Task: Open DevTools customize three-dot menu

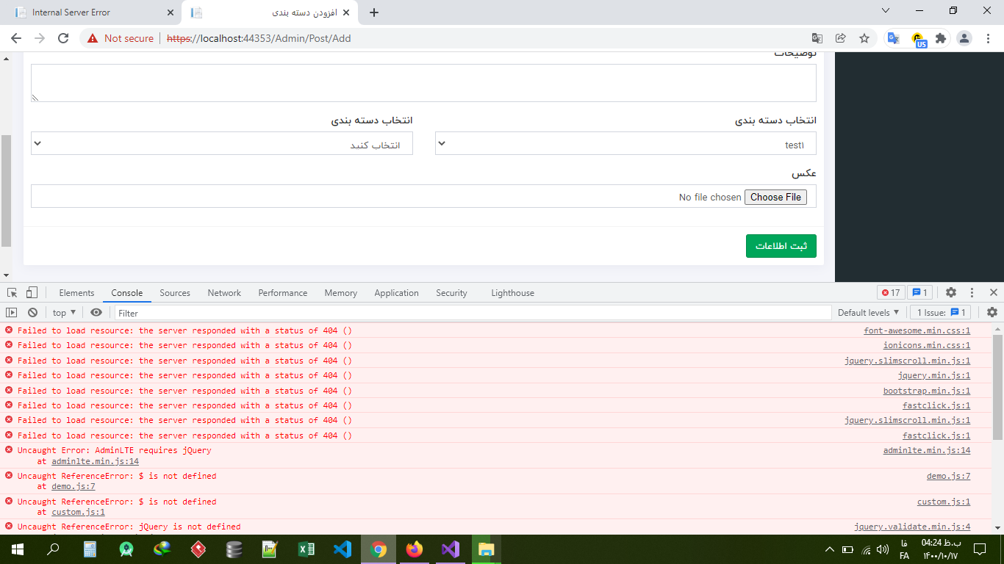Action: click(972, 292)
